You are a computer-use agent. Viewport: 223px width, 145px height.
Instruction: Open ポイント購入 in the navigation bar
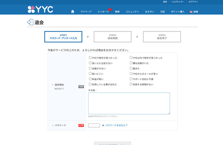click(x=178, y=12)
